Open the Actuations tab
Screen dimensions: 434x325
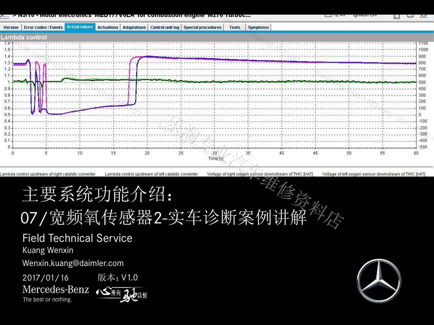[x=108, y=27]
